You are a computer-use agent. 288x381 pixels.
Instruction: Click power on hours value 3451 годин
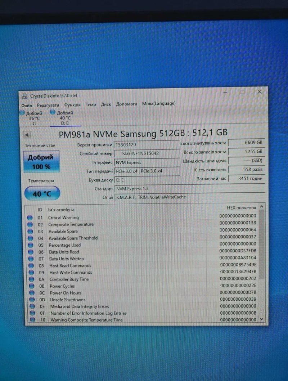(x=246, y=178)
